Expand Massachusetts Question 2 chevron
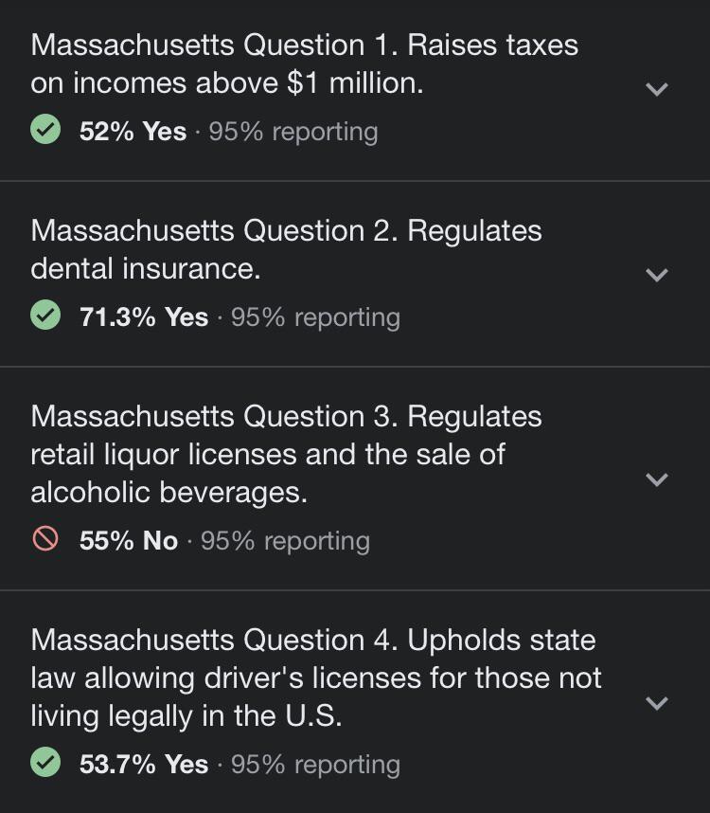The width and height of the screenshot is (710, 813). (656, 275)
